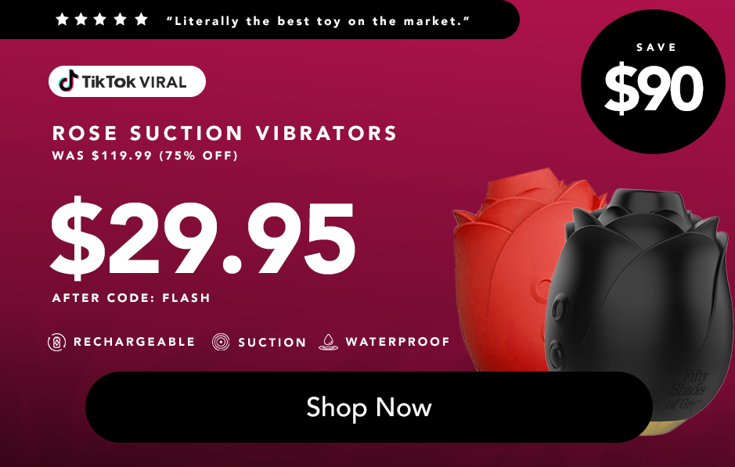Click the $29.95 price text
This screenshot has width=735, height=467.
[203, 239]
